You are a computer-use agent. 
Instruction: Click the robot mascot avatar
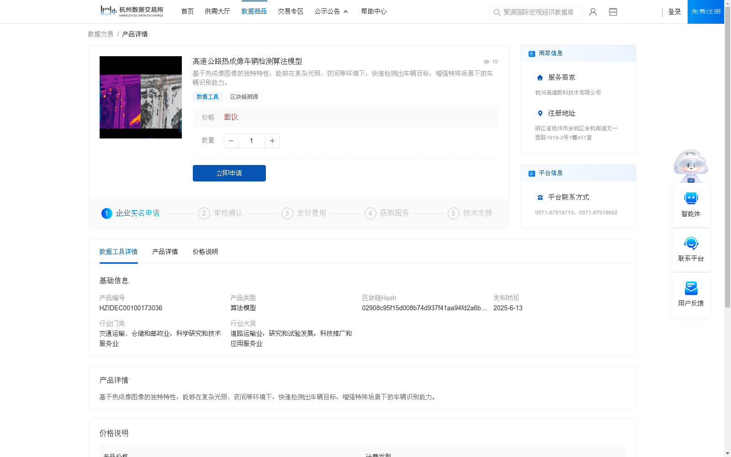[x=691, y=165]
